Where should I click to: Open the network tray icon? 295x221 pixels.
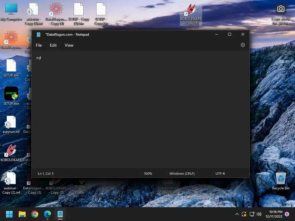[252, 214]
